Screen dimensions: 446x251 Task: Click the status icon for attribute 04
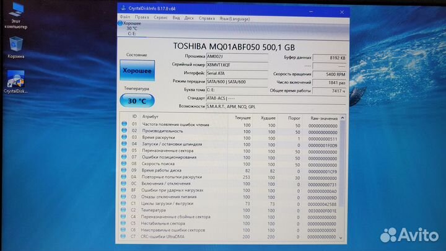coord(125,144)
